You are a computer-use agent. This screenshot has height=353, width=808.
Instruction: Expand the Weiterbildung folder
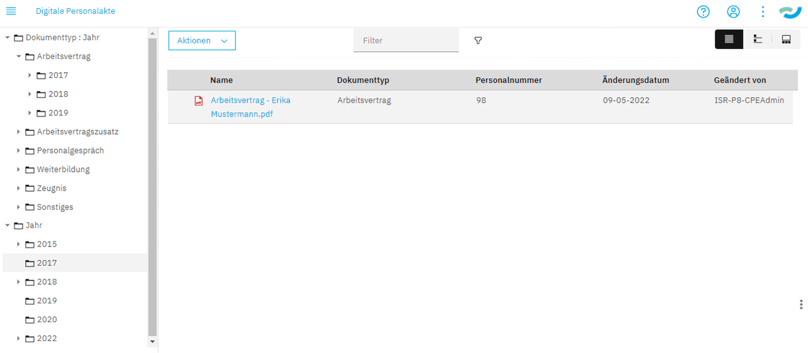[x=19, y=169]
